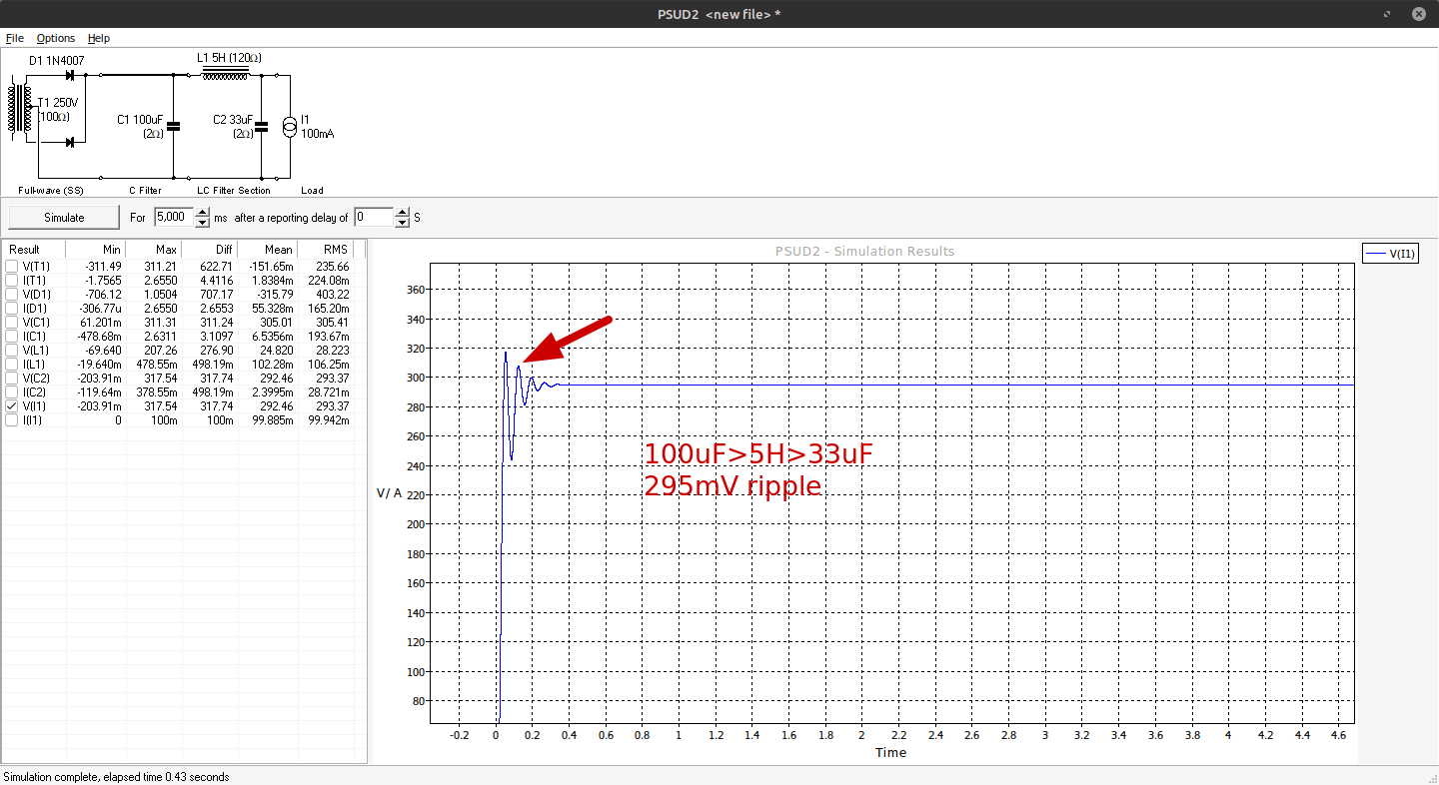Viewport: 1439px width, 785px height.
Task: Decrease simulation duration with down arrow
Action: [203, 222]
